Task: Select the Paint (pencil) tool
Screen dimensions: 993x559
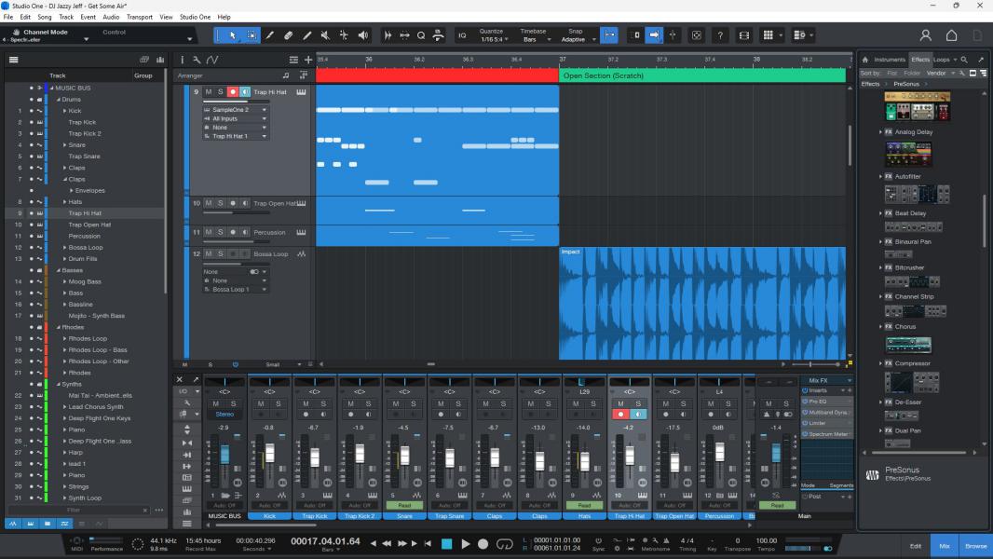Action: click(270, 35)
